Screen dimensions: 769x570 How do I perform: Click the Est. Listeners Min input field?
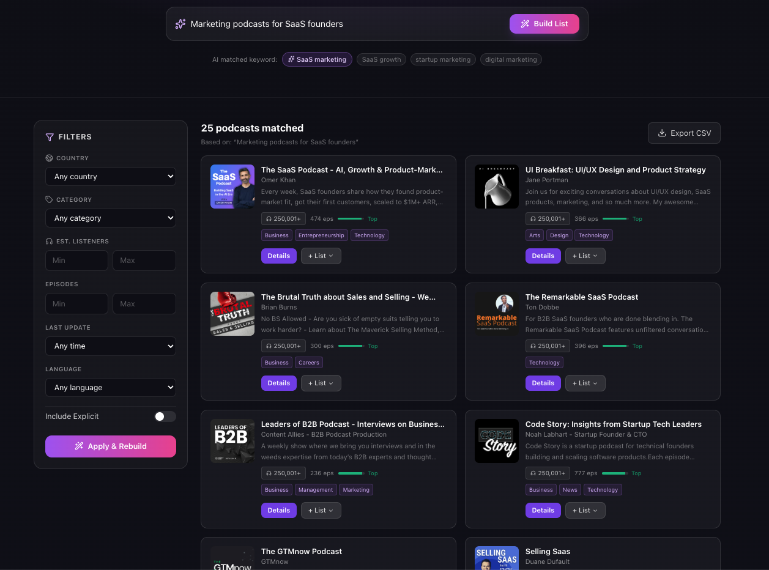coord(76,261)
